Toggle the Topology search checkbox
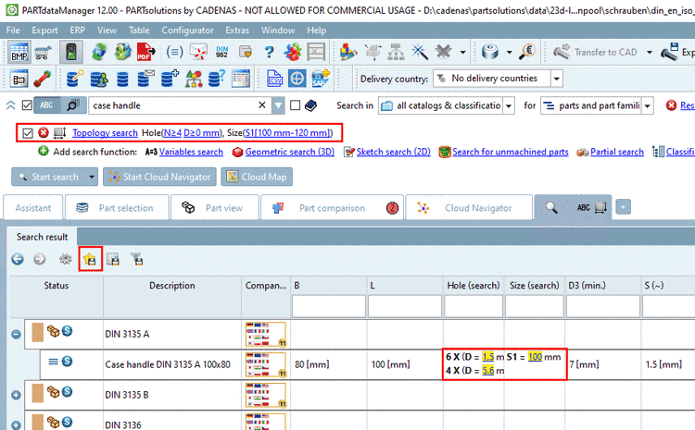Viewport: 695px width, 430px height. (x=28, y=133)
